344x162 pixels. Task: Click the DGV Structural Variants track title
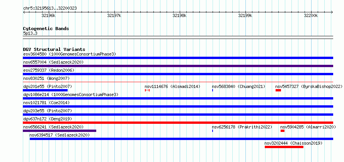point(54,49)
